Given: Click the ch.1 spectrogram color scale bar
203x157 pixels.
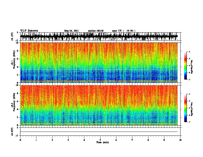Looking at the screenshot, I should pyautogui.click(x=186, y=66).
